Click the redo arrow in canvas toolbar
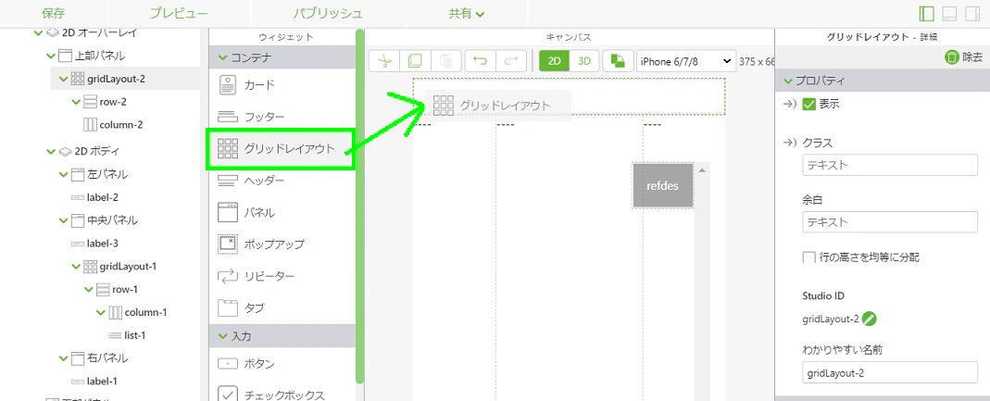990x401 pixels. [x=511, y=61]
